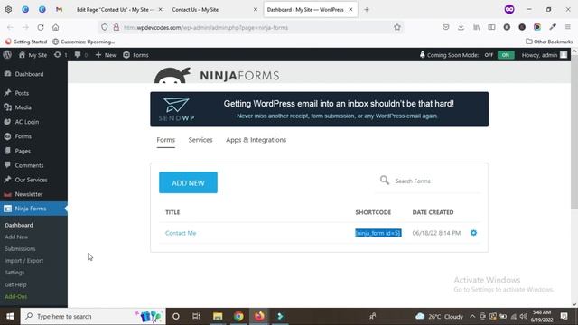578x325 pixels.
Task: Open Add-Ons submenu
Action: coord(16,296)
